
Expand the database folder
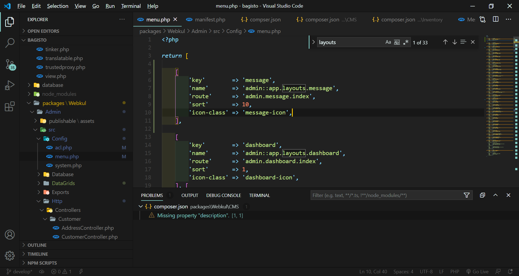click(x=52, y=85)
